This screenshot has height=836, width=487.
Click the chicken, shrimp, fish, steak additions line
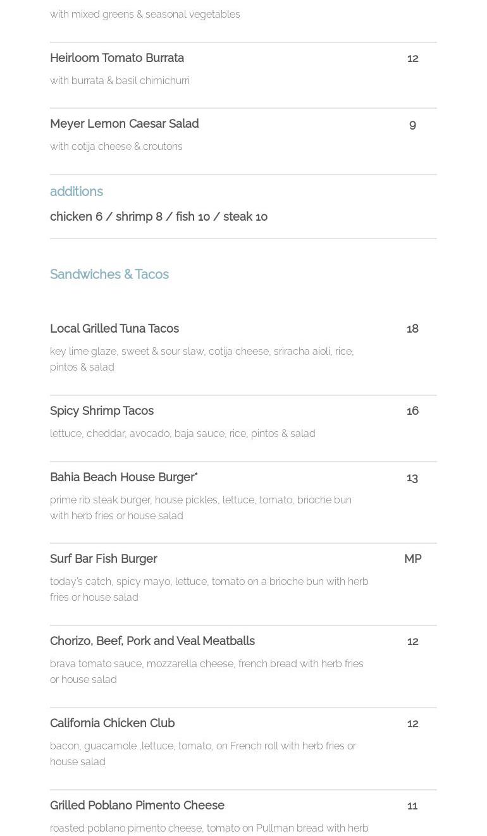tap(159, 216)
